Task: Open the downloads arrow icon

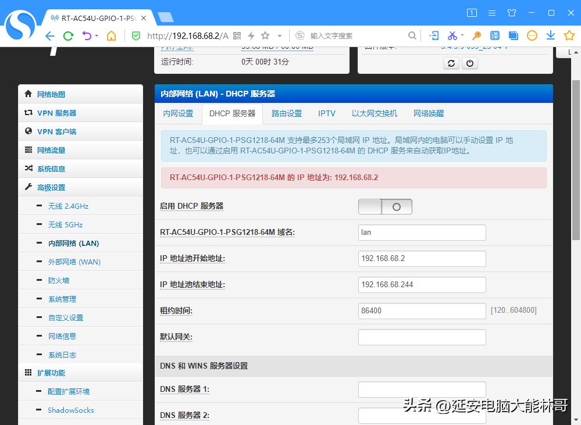Action: (x=550, y=36)
